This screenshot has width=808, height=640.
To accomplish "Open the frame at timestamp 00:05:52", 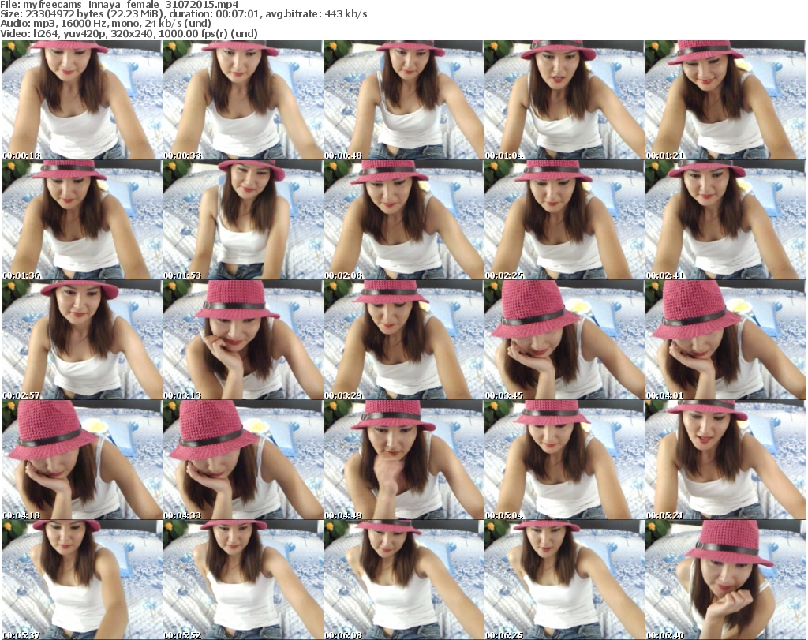I will click(x=243, y=580).
